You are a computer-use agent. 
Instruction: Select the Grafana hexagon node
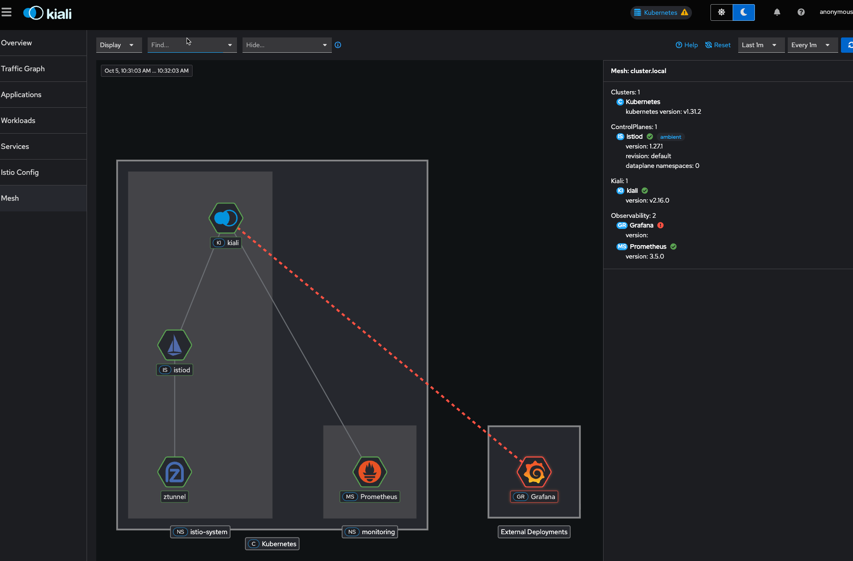[534, 472]
